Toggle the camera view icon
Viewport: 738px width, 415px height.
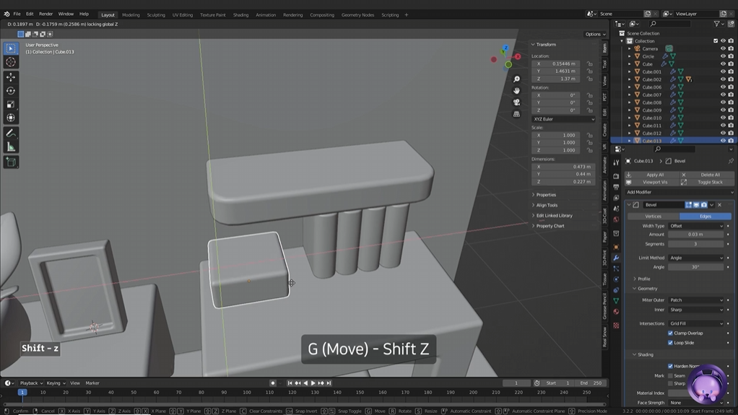(516, 102)
